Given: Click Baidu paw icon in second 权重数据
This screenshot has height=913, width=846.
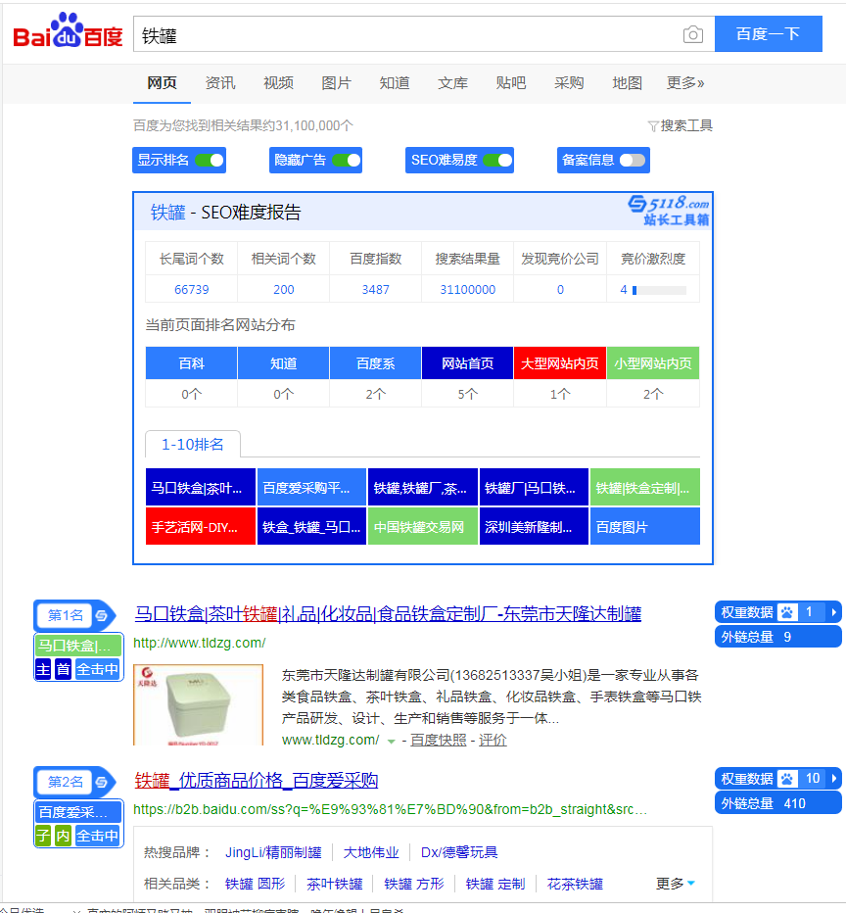Looking at the screenshot, I should point(787,779).
